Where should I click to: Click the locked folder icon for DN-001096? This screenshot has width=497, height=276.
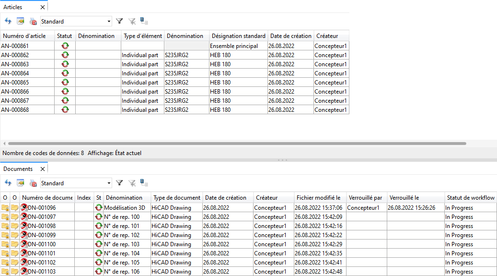point(5,208)
